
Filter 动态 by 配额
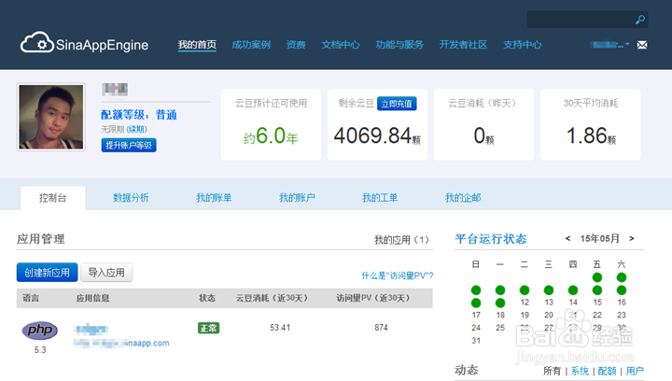coord(607,371)
